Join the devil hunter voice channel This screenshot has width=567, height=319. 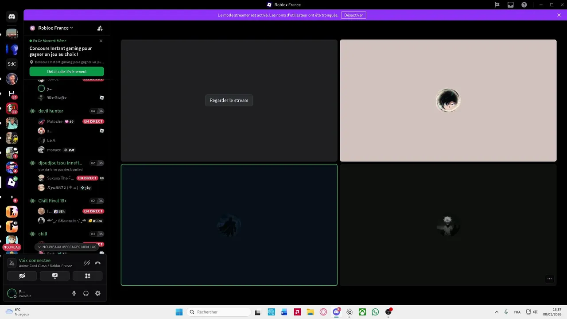pyautogui.click(x=66, y=111)
